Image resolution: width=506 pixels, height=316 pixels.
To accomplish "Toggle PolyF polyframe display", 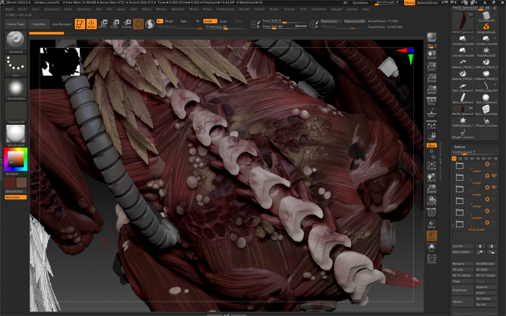I will pyautogui.click(x=431, y=212).
